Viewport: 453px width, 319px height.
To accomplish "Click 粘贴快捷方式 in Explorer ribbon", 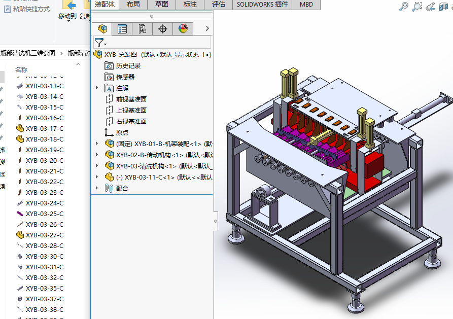I will [27, 9].
